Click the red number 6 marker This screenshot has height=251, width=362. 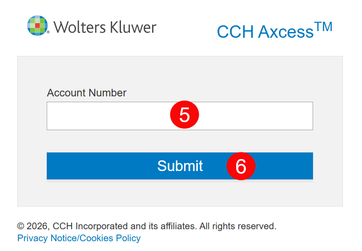pos(241,166)
